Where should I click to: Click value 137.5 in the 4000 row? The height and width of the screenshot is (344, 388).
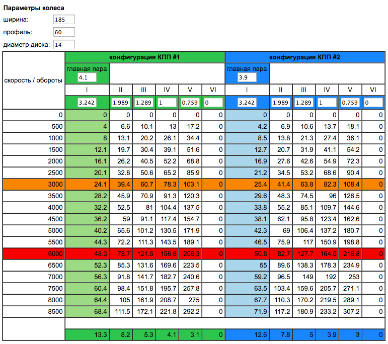(x=191, y=208)
